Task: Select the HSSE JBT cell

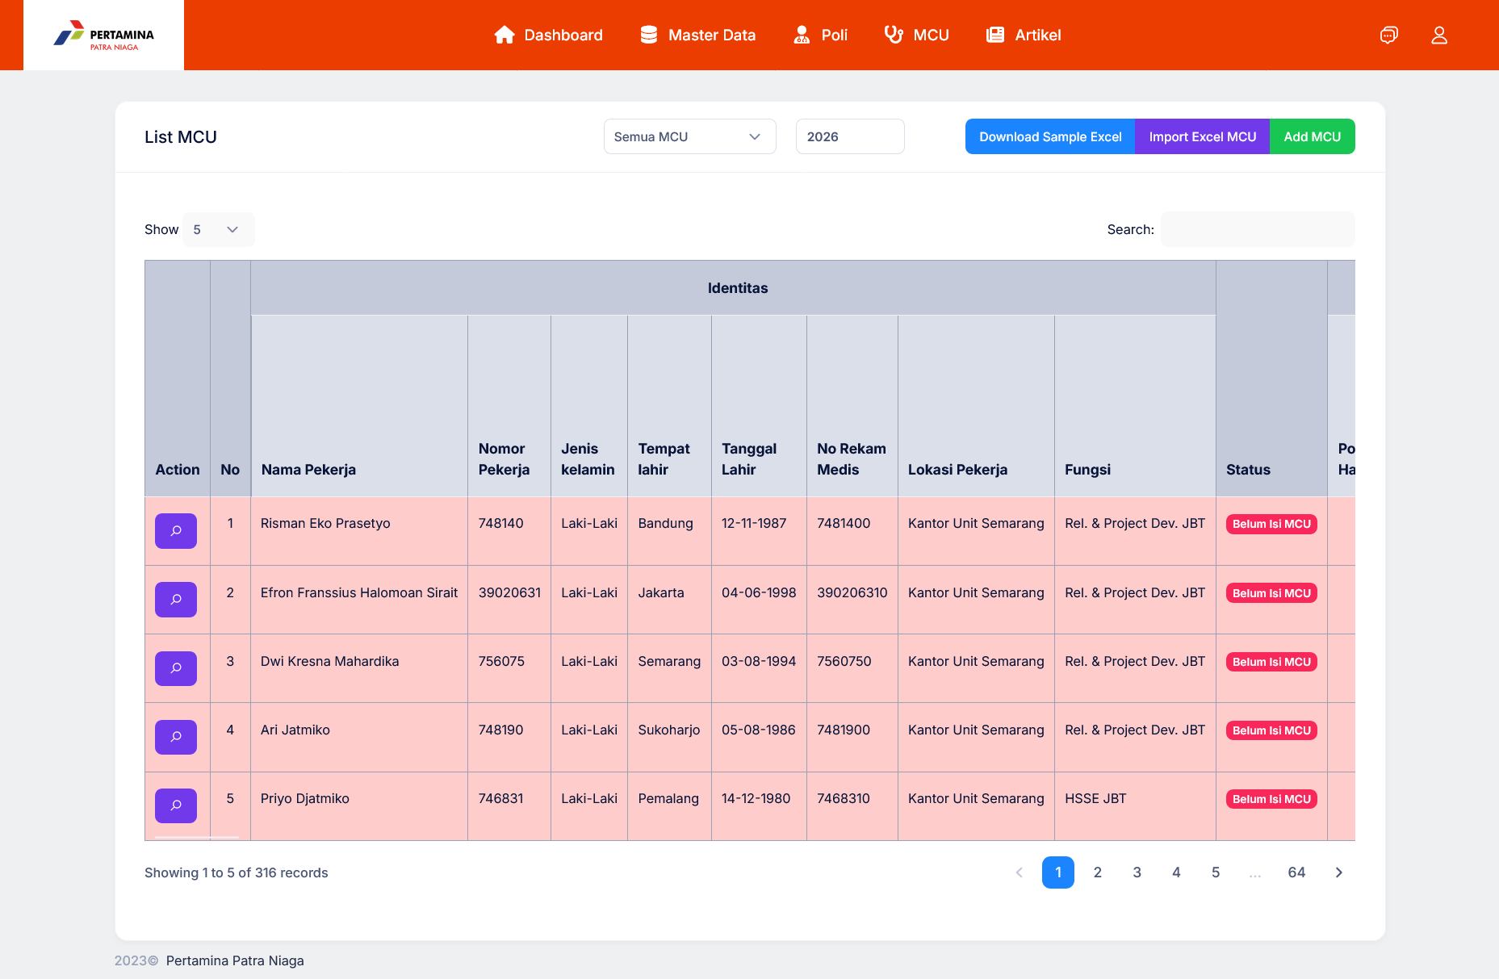Action: (x=1135, y=806)
